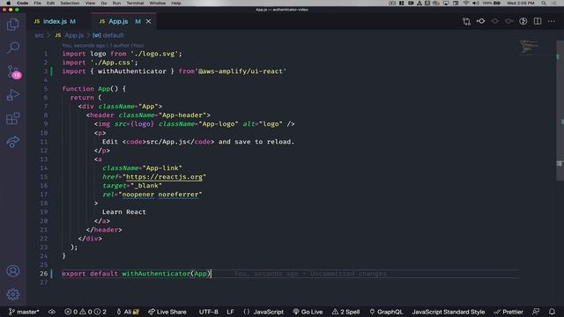Click the Ali status bar item
This screenshot has height=317, width=564.
point(128,312)
